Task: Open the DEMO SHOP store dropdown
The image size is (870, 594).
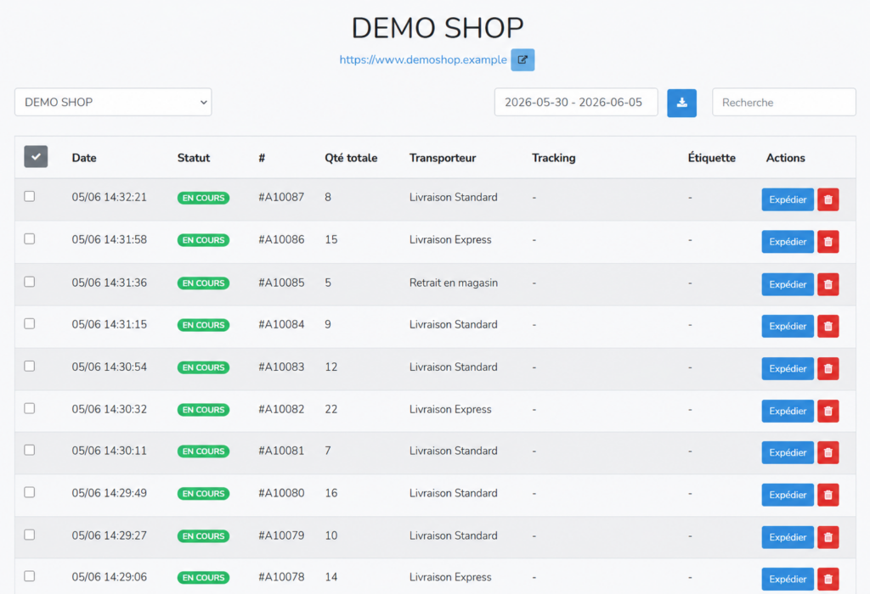Action: (113, 102)
